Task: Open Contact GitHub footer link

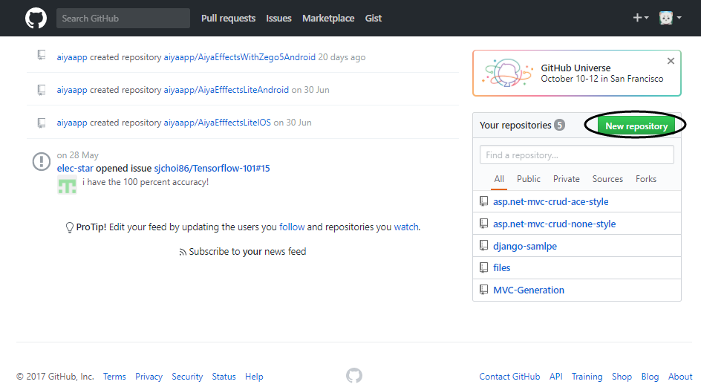Action: click(x=509, y=377)
